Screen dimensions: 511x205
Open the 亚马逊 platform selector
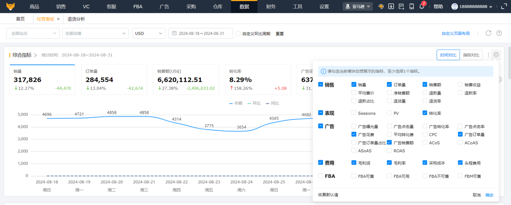pyautogui.click(x=358, y=6)
